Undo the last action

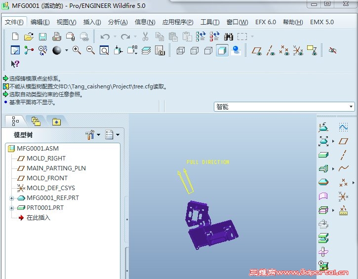(x=105, y=37)
